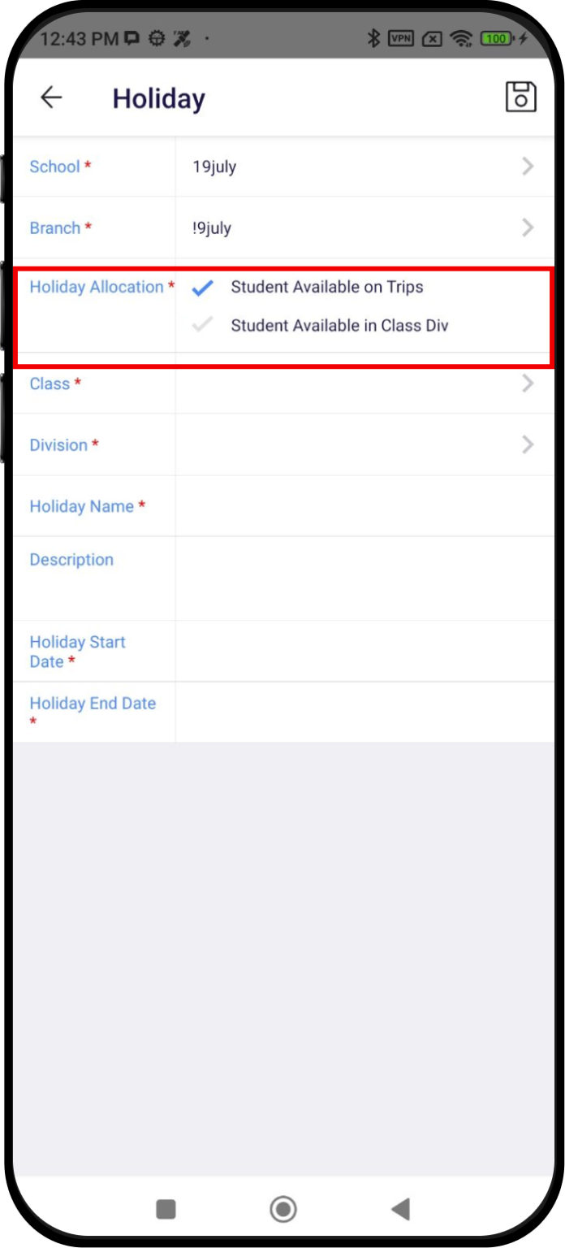Toggle the blue checkmark beside Trips option

(x=202, y=288)
